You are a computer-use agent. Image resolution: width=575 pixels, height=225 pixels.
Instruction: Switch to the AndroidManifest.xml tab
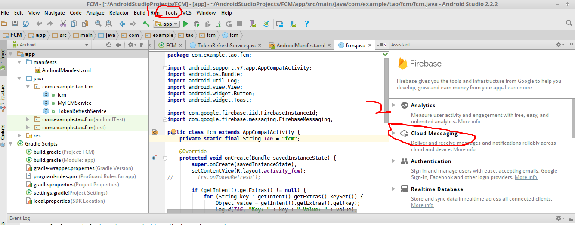click(300, 45)
